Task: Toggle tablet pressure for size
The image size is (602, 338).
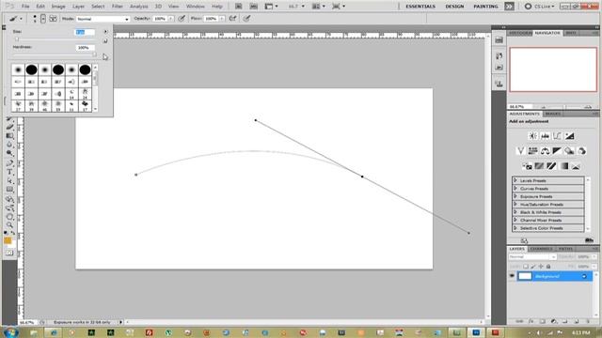Action: (246, 19)
